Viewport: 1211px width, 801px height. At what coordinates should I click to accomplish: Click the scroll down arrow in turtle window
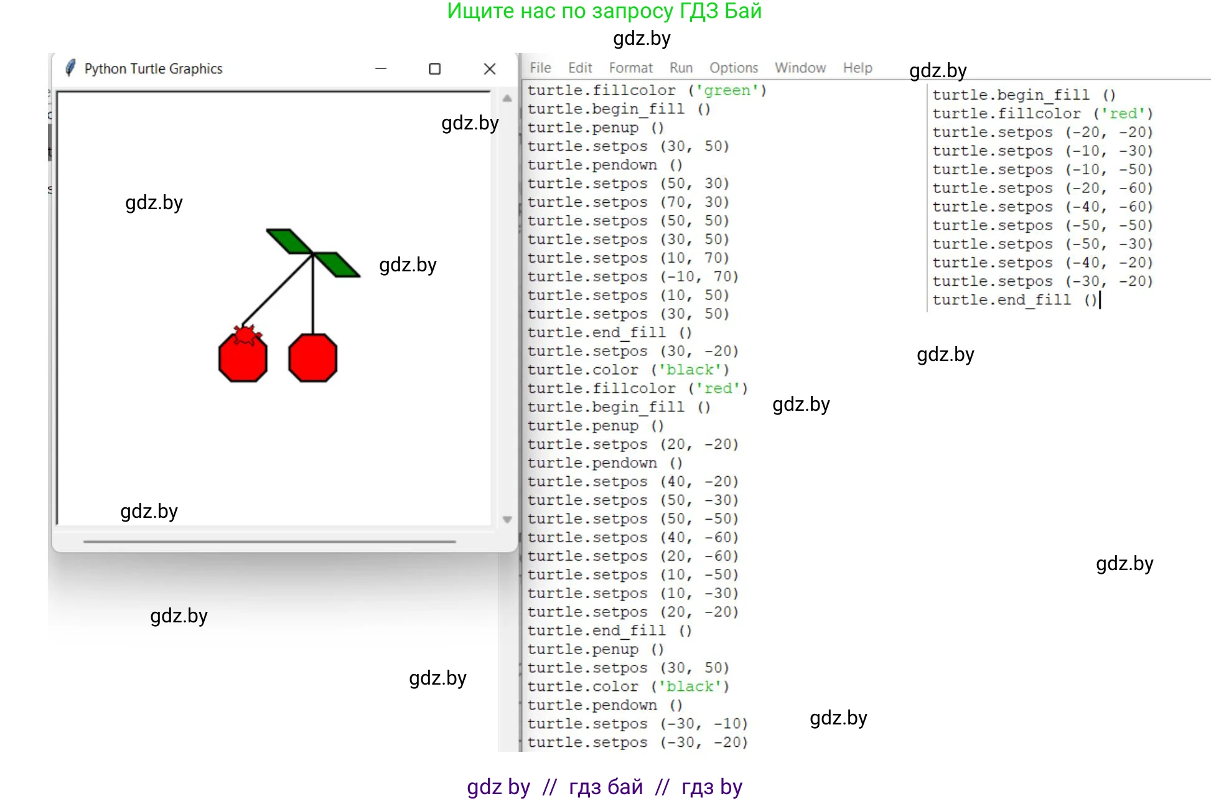click(507, 519)
